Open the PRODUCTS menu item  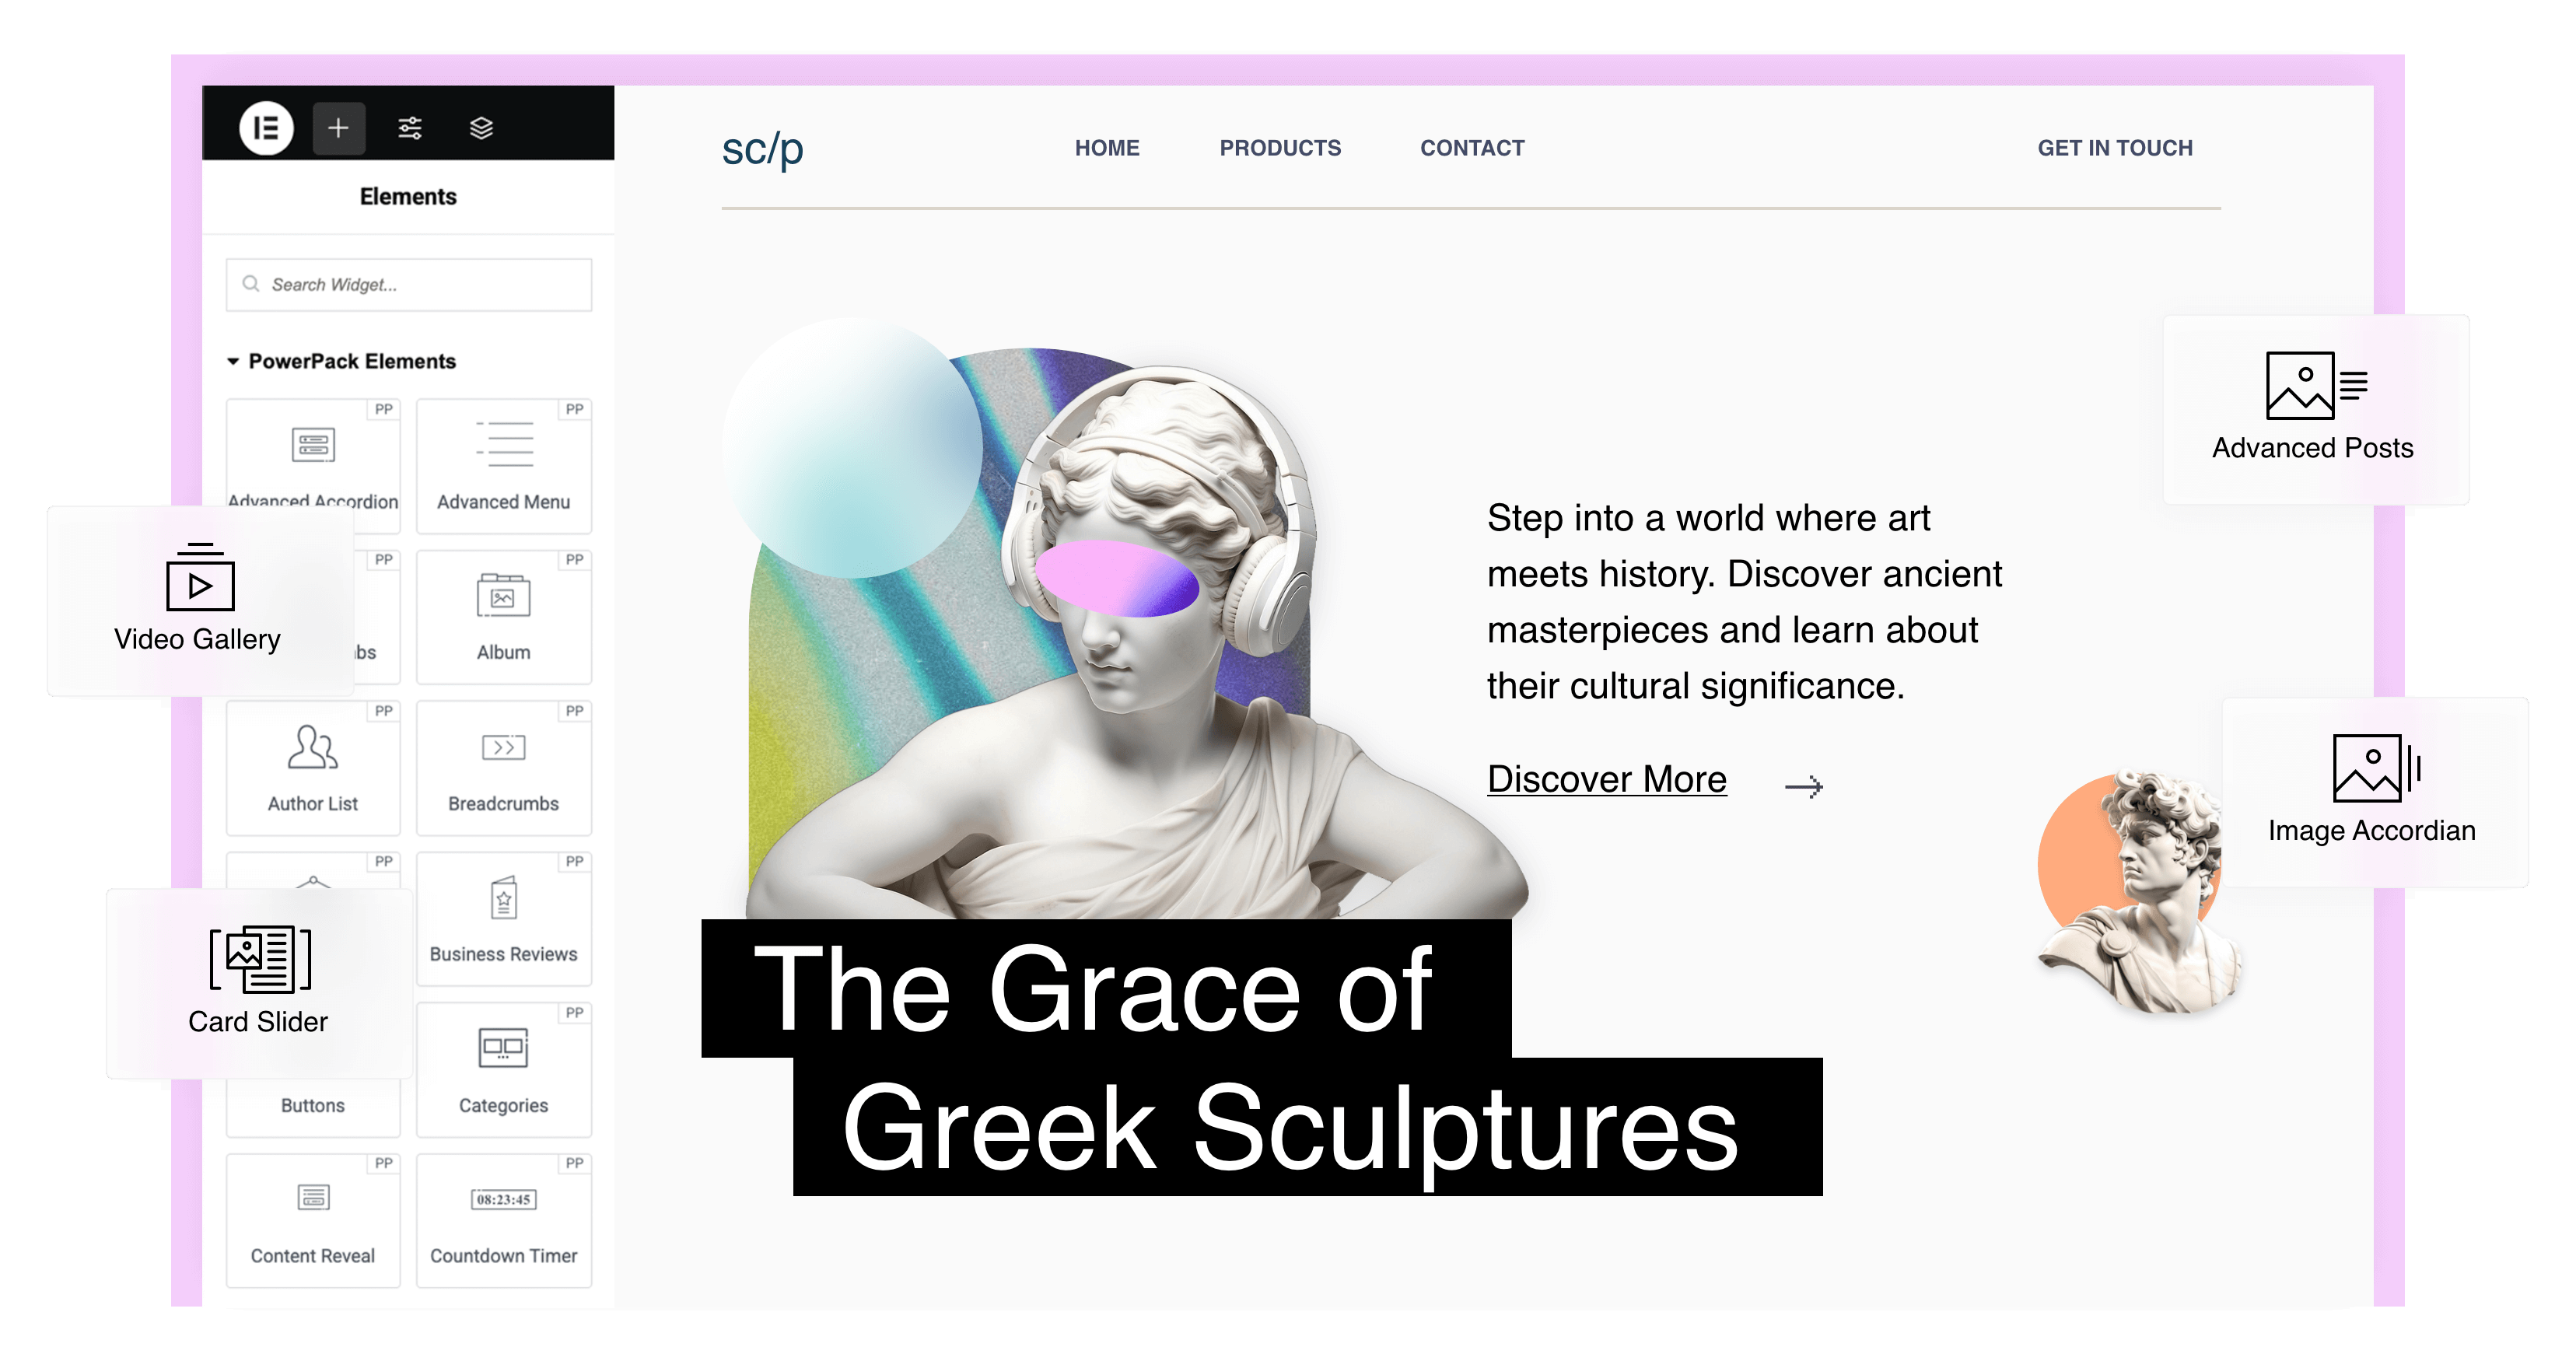[x=1280, y=148]
